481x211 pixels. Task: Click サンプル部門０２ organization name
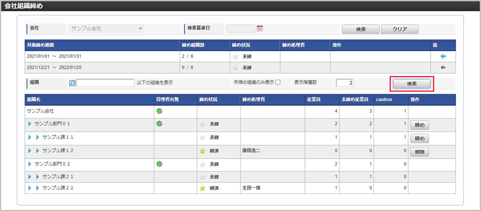point(53,164)
